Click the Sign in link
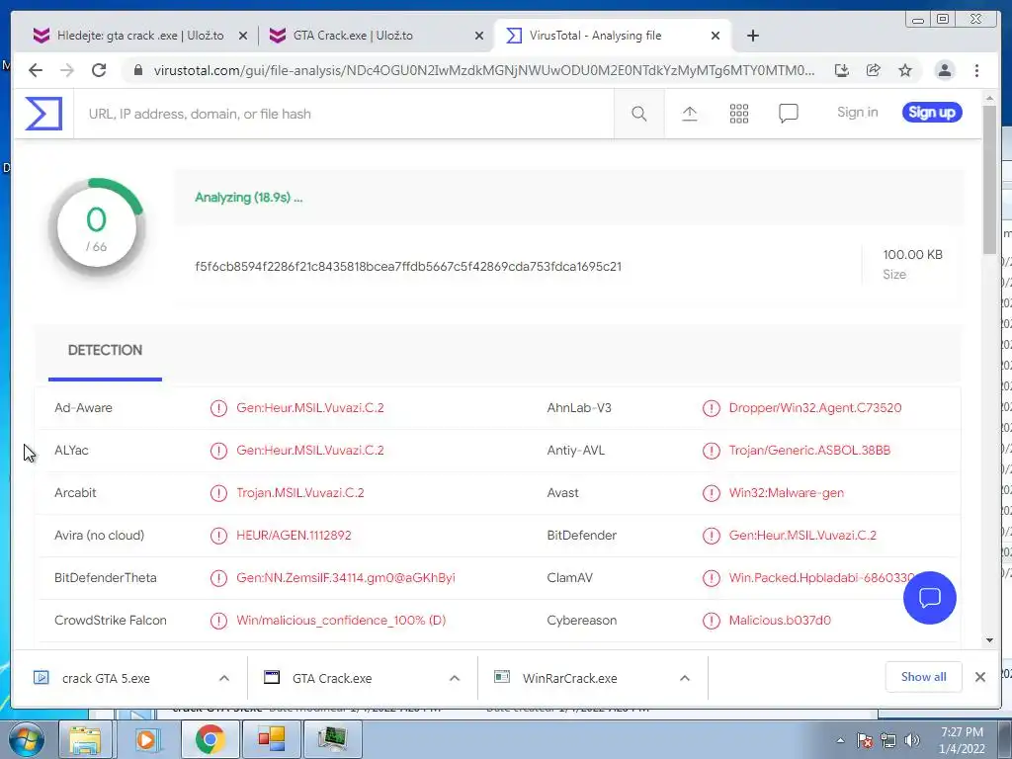1012x759 pixels. (857, 113)
